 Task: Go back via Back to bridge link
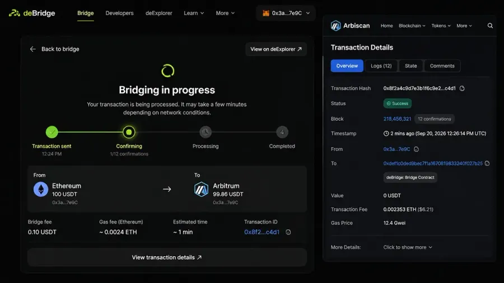pyautogui.click(x=60, y=49)
